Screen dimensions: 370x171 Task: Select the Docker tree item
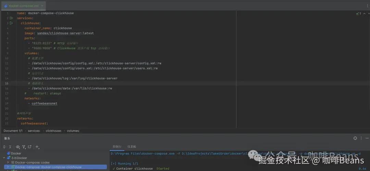pyautogui.click(x=16, y=153)
